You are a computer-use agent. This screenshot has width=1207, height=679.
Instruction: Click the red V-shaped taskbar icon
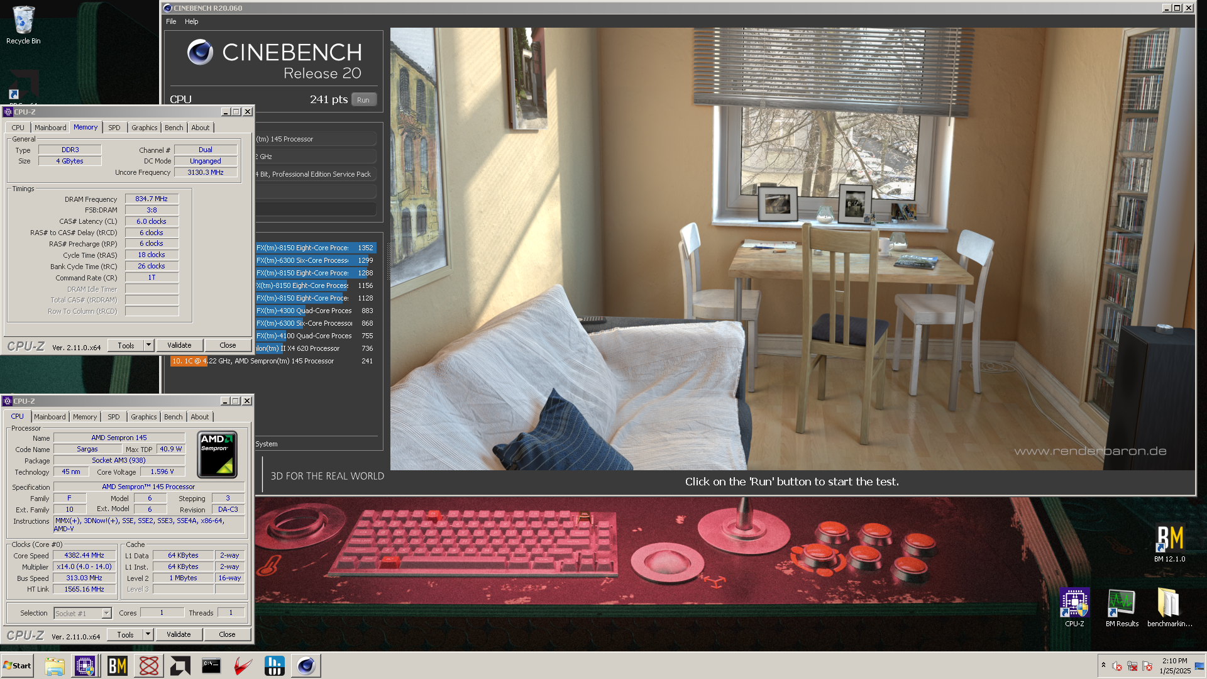pos(243,666)
